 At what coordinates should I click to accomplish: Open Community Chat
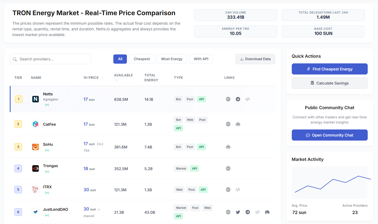329,135
